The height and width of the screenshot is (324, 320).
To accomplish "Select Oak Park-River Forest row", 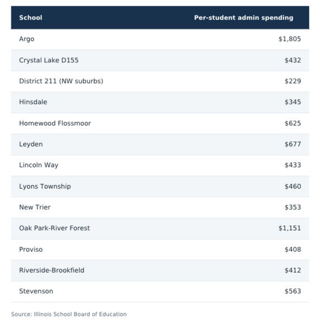I will 160,229.
